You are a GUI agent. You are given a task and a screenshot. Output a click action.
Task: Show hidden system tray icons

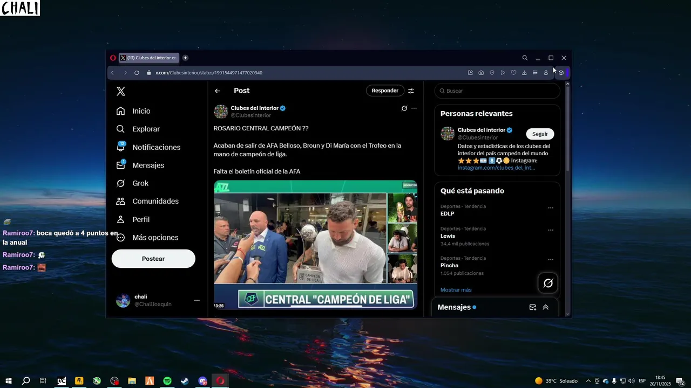(x=588, y=381)
